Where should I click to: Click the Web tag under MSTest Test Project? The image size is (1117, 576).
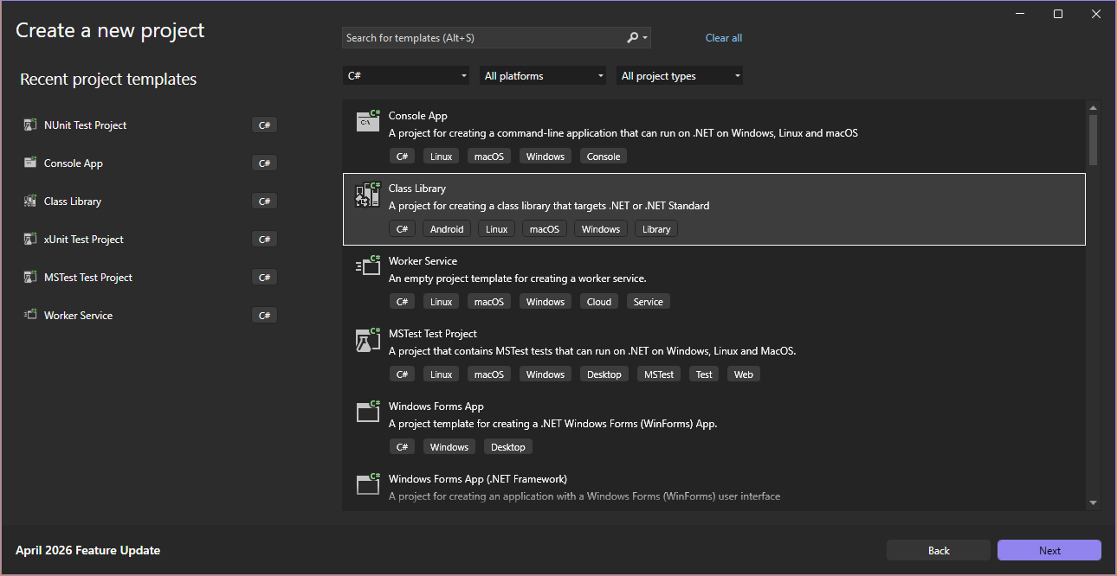(744, 374)
